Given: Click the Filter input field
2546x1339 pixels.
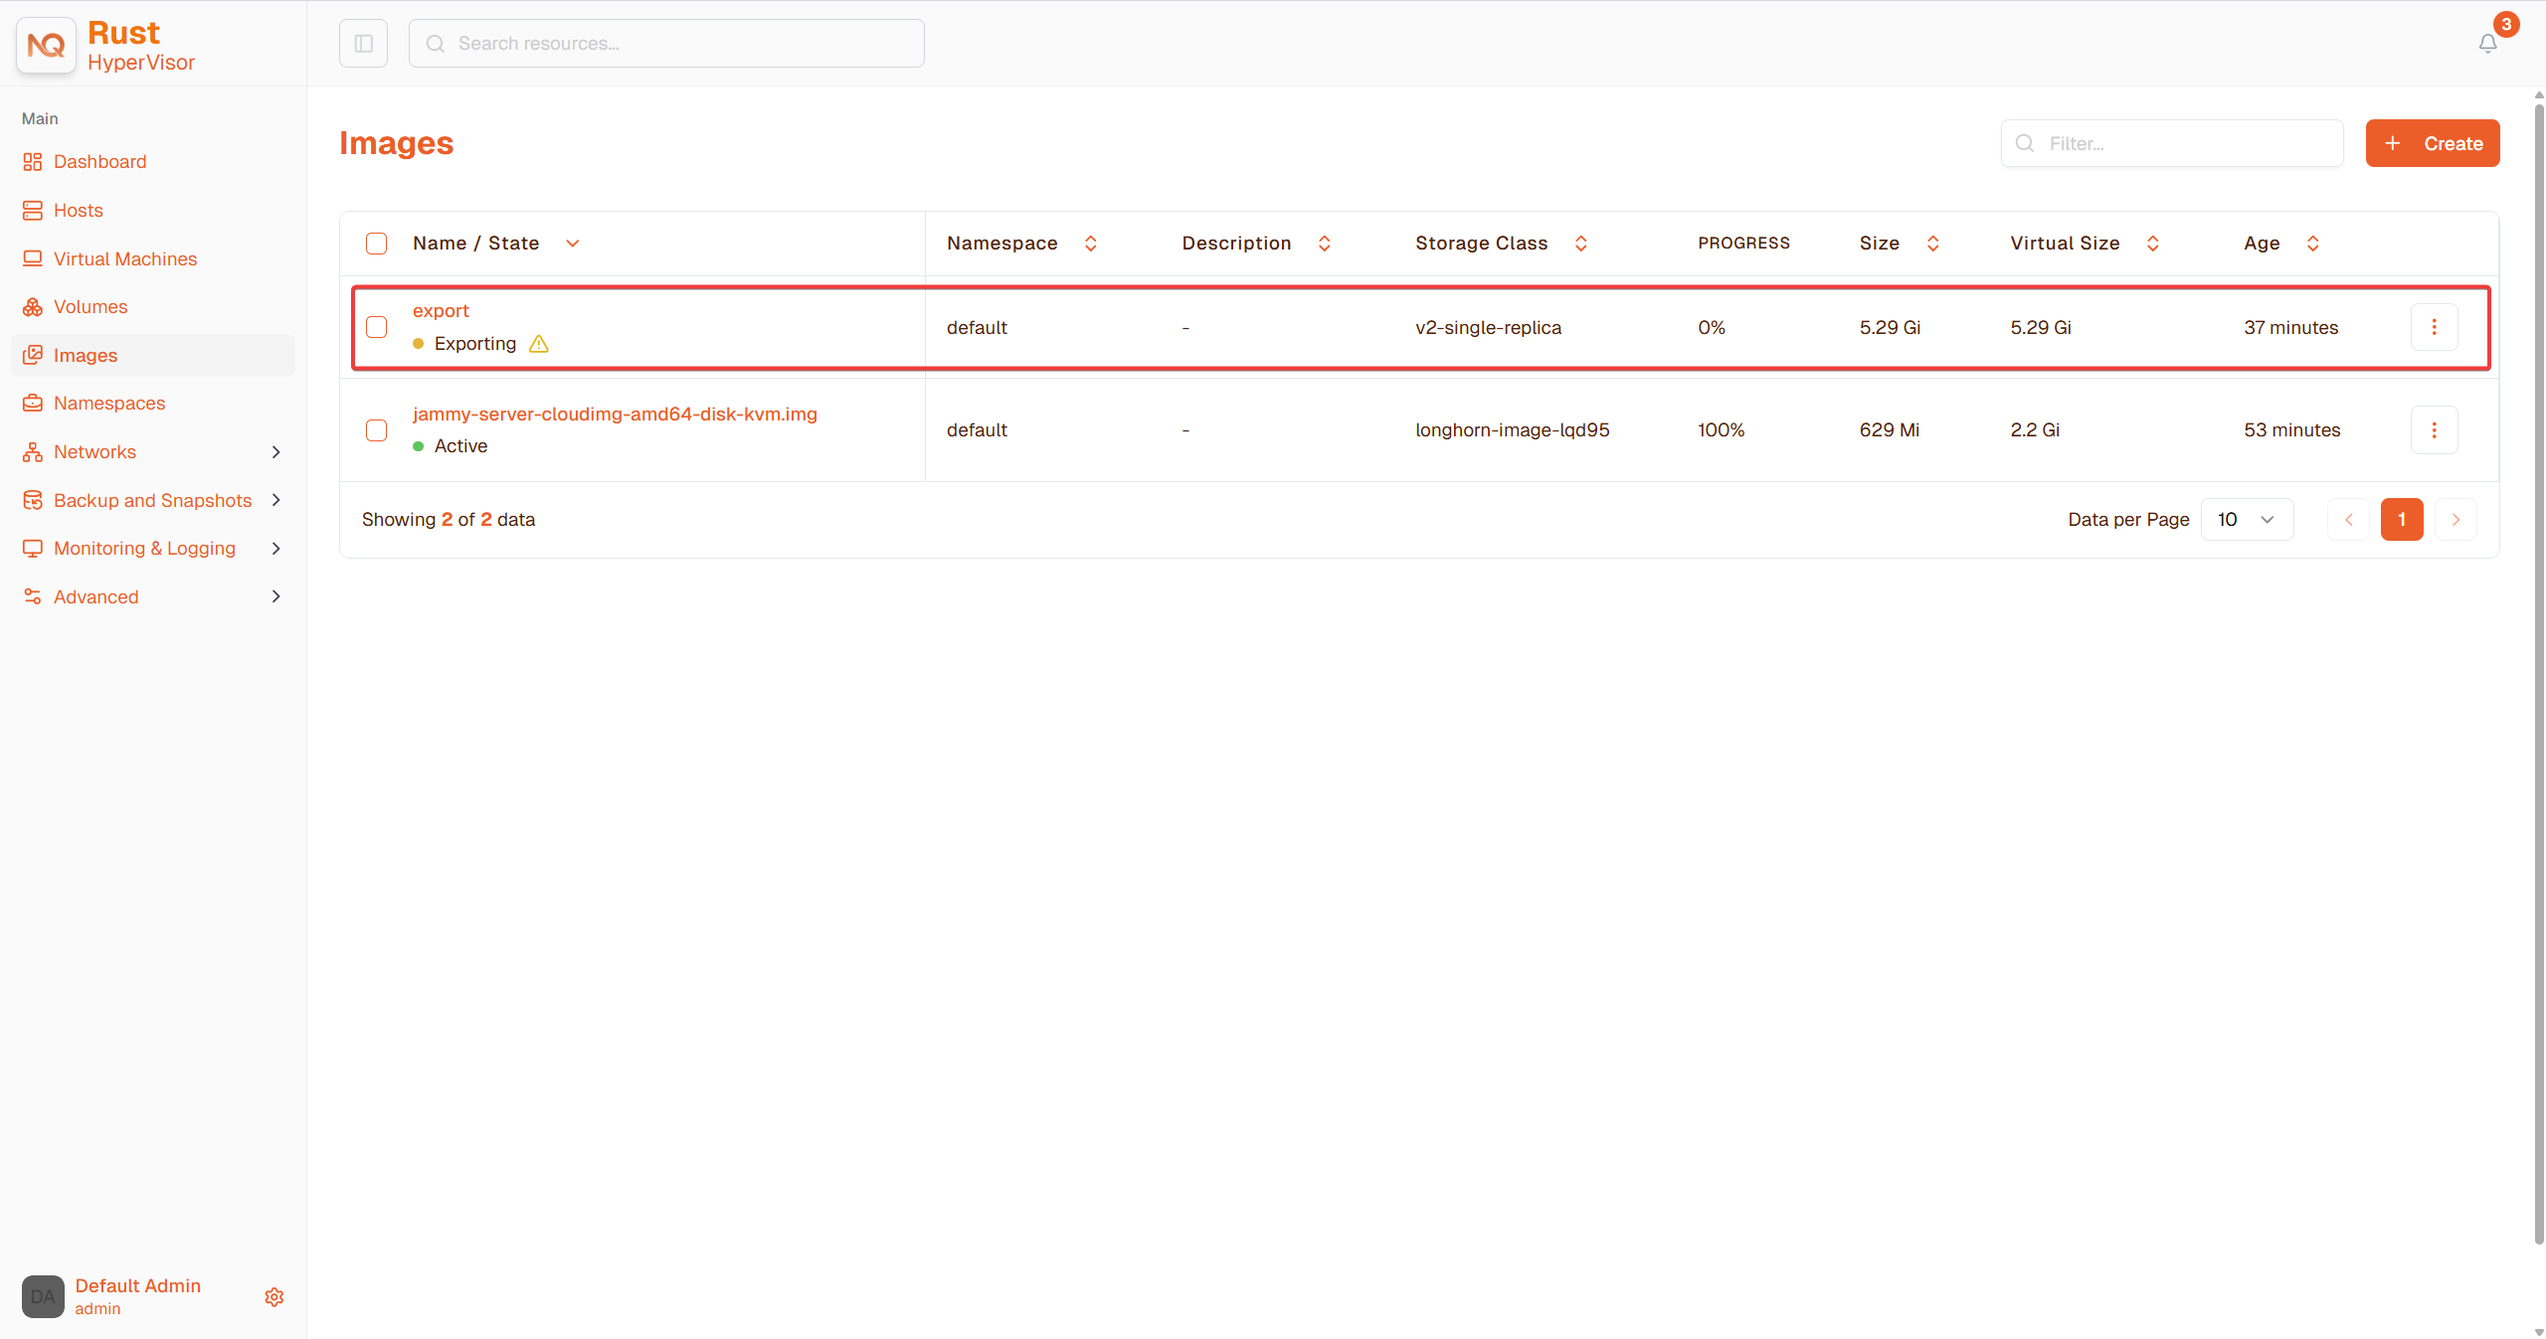Looking at the screenshot, I should pos(2172,143).
